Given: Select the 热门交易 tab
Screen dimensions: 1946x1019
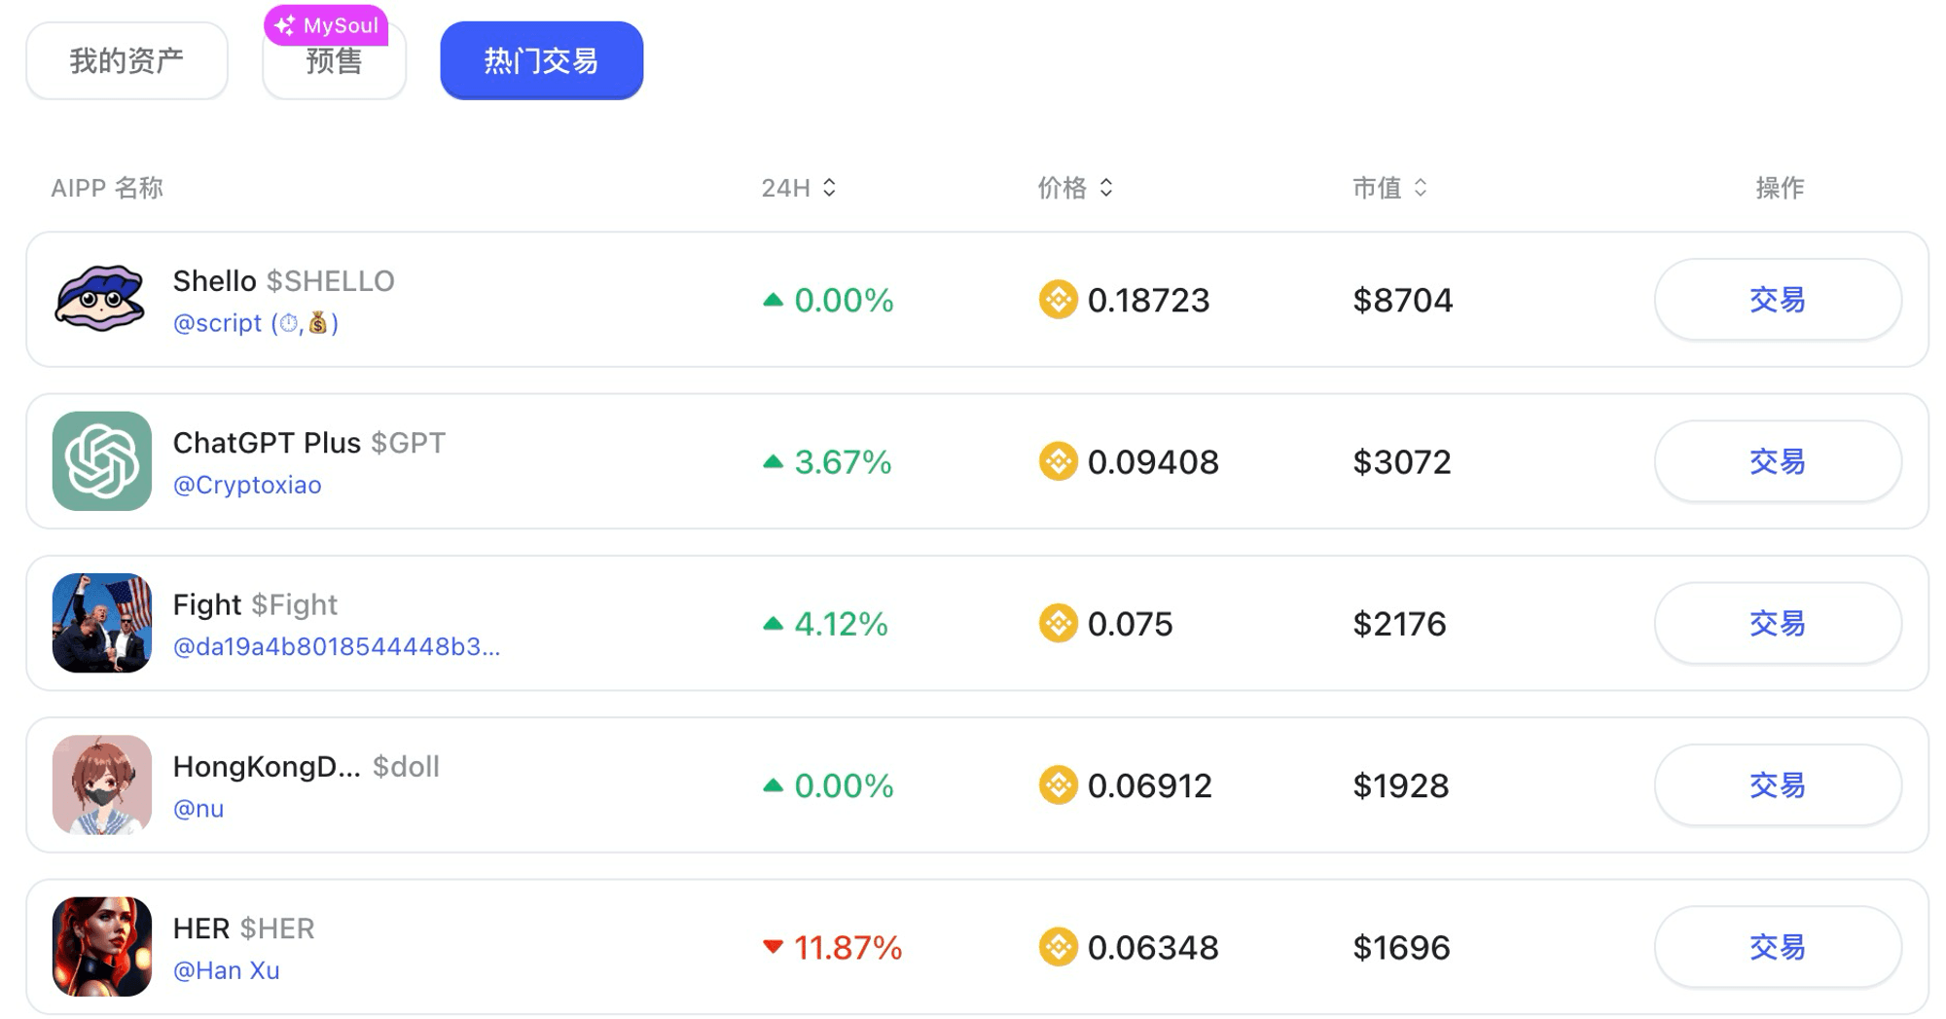Looking at the screenshot, I should [541, 61].
